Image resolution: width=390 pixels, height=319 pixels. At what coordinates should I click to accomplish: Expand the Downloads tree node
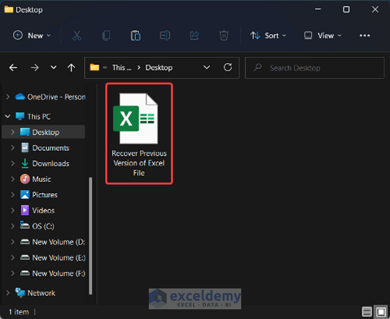pyautogui.click(x=13, y=163)
